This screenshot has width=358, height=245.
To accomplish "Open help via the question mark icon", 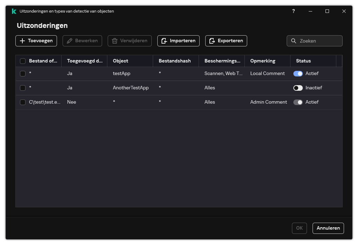I will click(293, 11).
